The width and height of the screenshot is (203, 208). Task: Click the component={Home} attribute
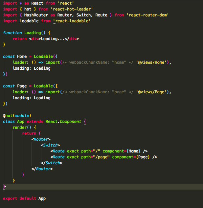tap(122, 151)
